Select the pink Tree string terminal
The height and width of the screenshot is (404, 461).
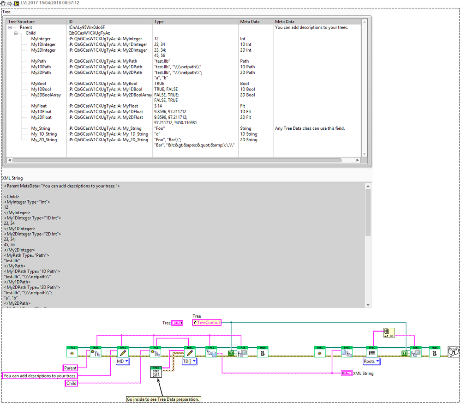point(177,323)
